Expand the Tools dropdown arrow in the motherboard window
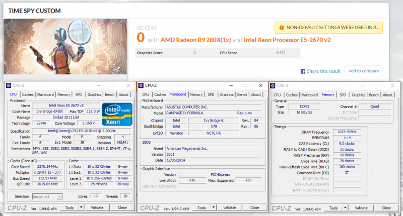 click(208, 207)
